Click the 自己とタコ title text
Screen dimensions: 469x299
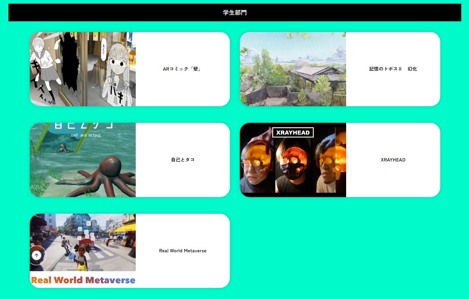(182, 160)
